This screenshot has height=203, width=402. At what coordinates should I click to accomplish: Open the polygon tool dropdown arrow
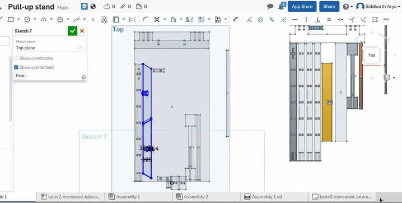pos(68,20)
